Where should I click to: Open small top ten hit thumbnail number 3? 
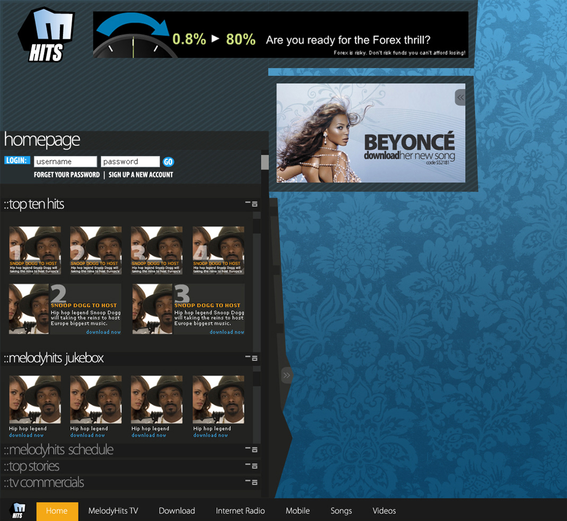pos(156,250)
